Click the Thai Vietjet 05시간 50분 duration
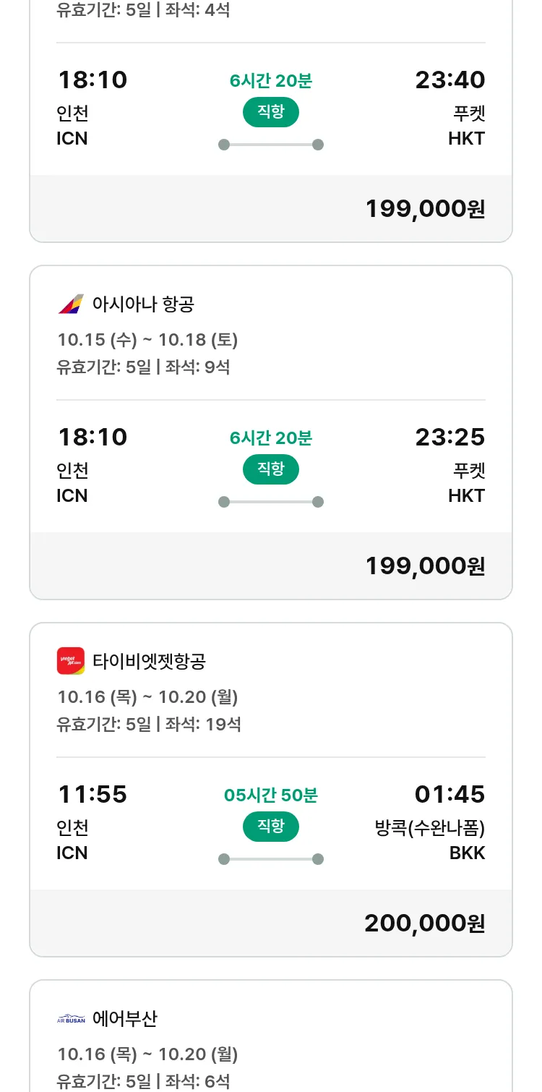 [271, 795]
